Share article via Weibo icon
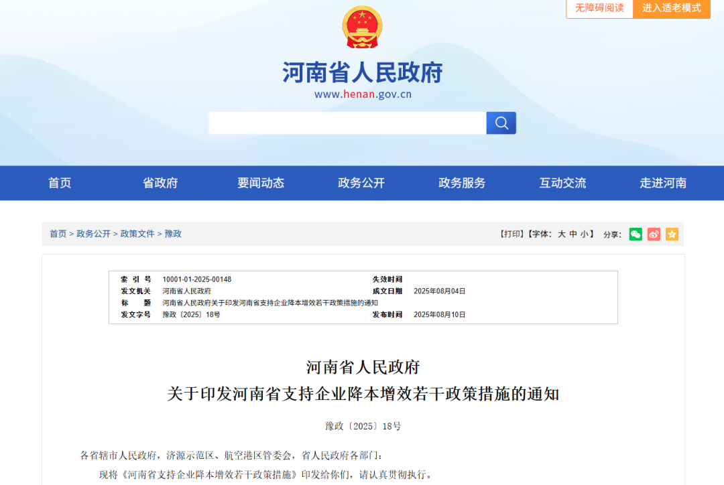The height and width of the screenshot is (485, 724). [654, 234]
